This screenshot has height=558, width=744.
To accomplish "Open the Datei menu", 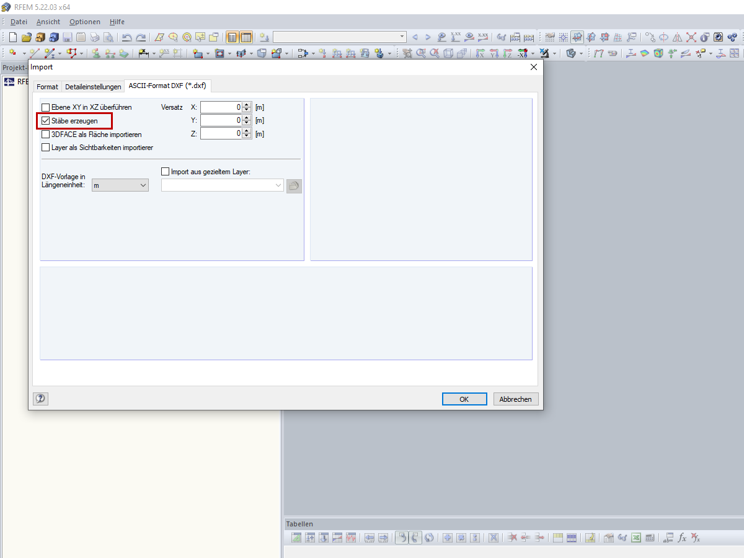I will click(19, 22).
